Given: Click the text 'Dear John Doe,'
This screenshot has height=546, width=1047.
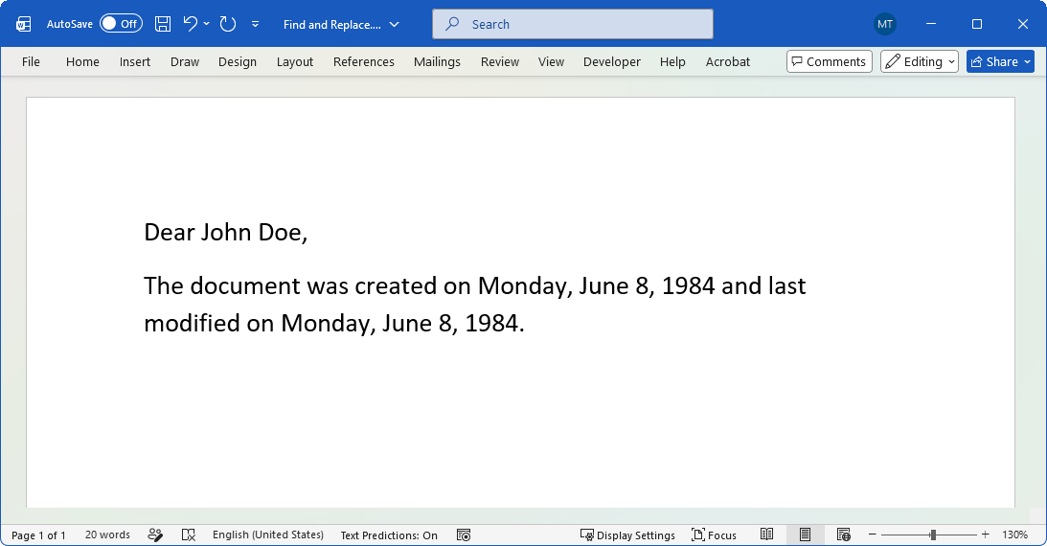Looking at the screenshot, I should (x=226, y=232).
